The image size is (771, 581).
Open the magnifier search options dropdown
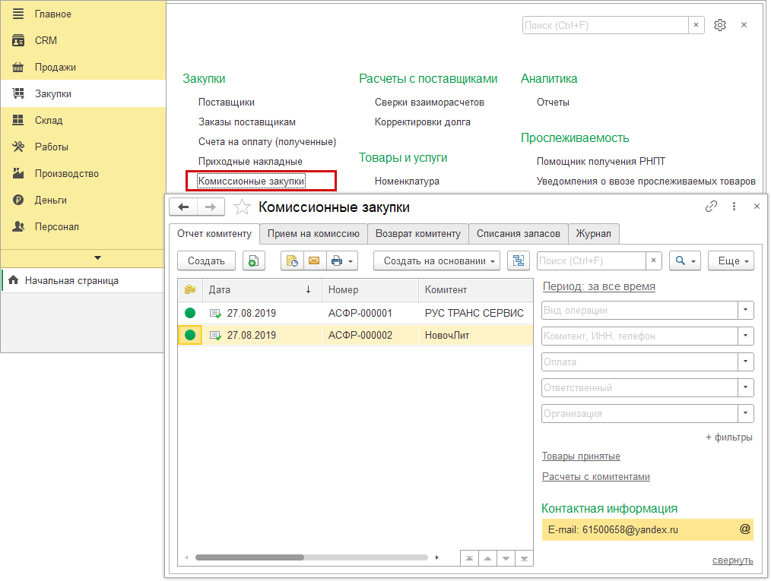(685, 261)
